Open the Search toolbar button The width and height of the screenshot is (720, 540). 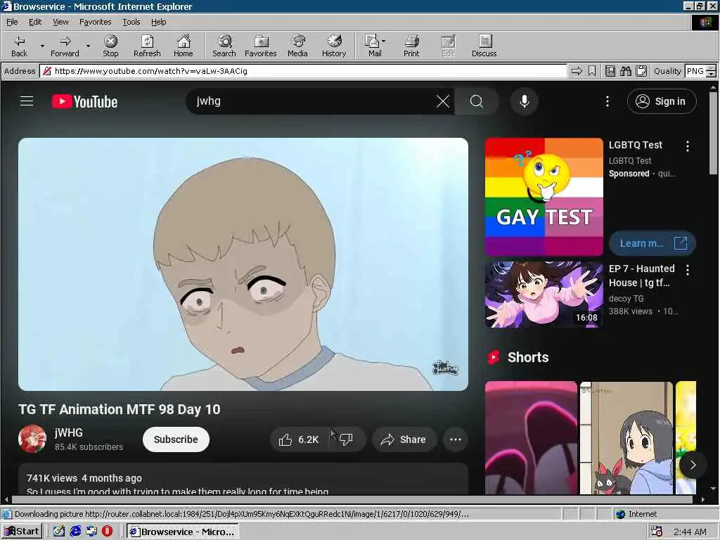tap(224, 46)
